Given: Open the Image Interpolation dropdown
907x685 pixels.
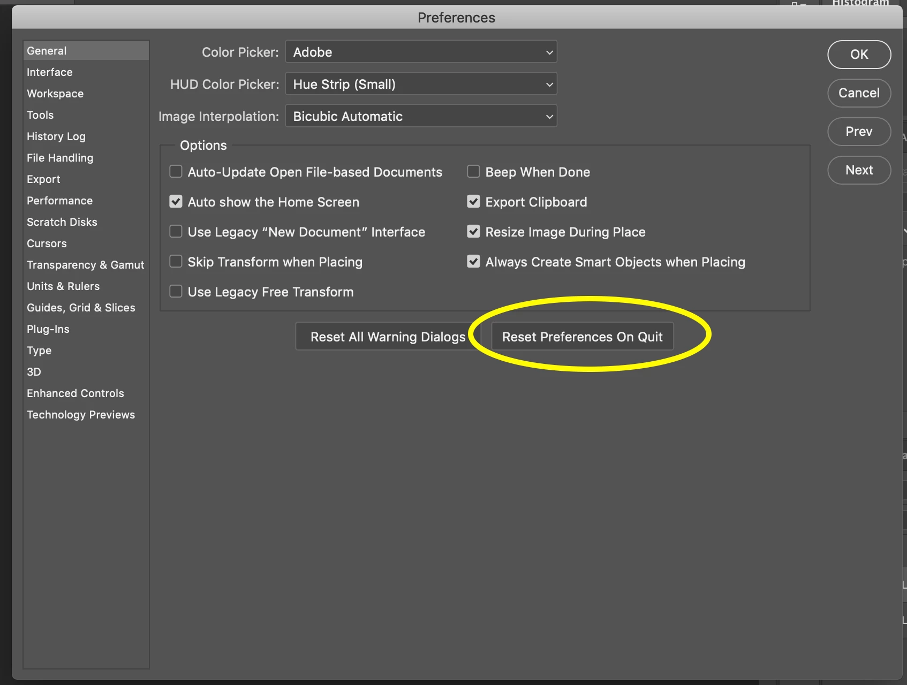Looking at the screenshot, I should [421, 116].
